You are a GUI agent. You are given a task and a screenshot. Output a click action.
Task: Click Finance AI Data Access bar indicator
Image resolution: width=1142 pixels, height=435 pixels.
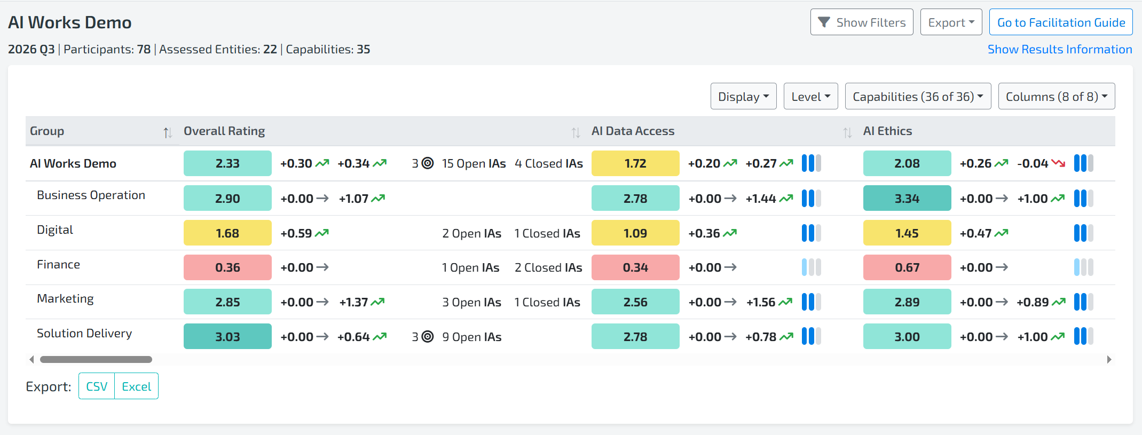(811, 267)
